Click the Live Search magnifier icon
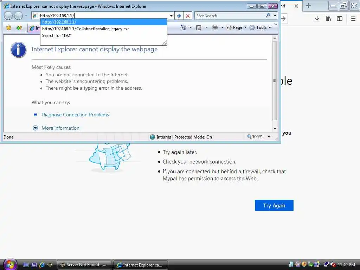This screenshot has width=360, height=270. coord(268,15)
